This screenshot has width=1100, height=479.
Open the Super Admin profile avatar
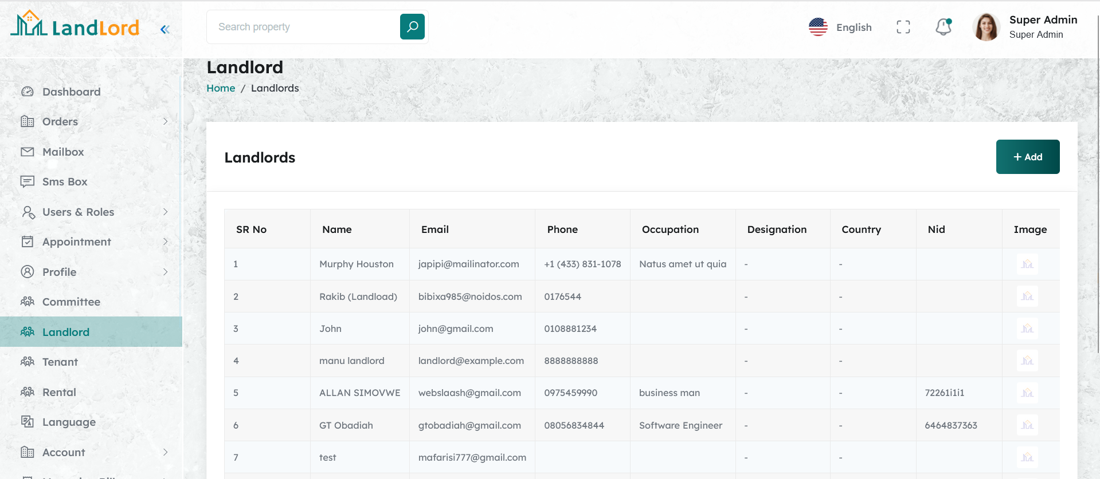[986, 27]
